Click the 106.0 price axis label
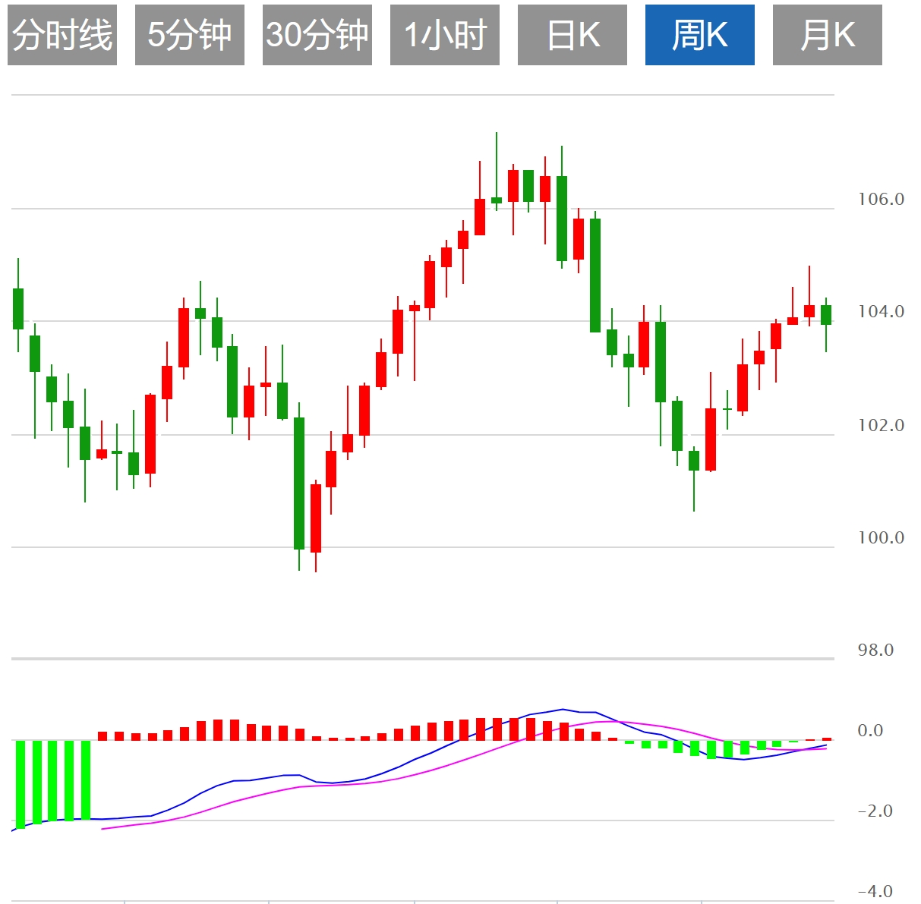Image resolution: width=921 pixels, height=904 pixels. tap(881, 200)
